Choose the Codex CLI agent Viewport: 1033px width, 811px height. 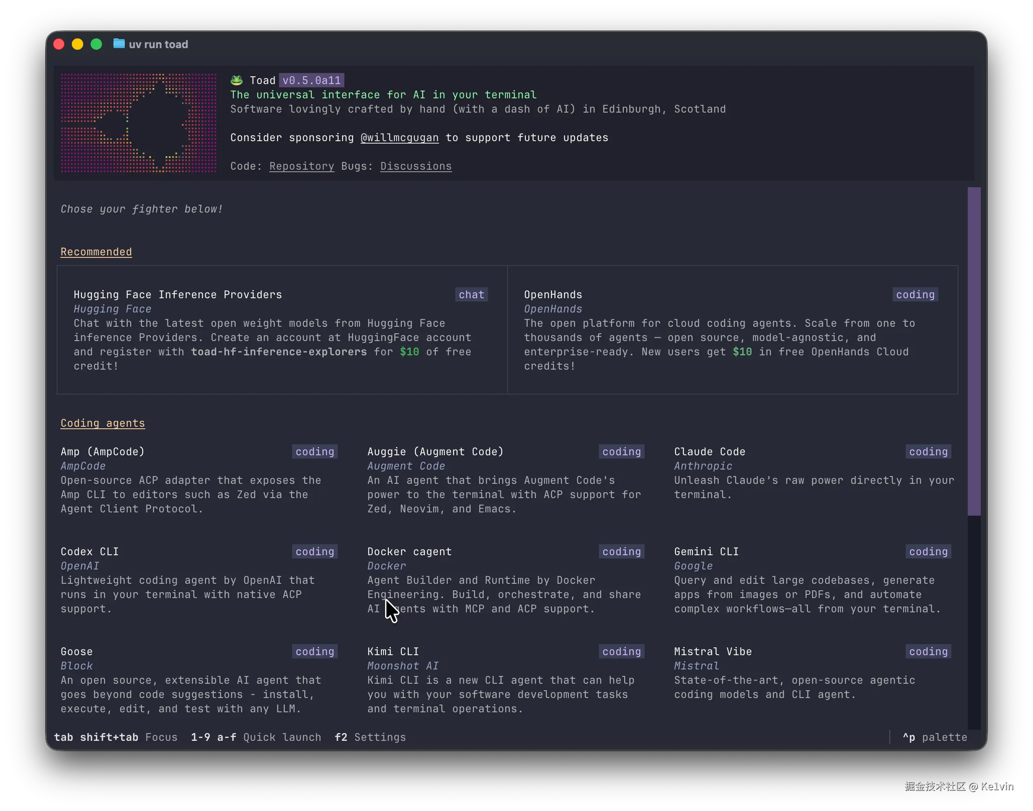pyautogui.click(x=90, y=552)
